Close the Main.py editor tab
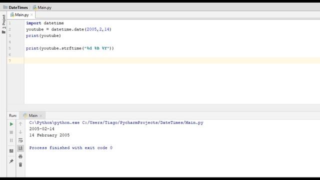 [31, 14]
